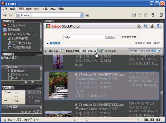Select the 内容 content panel tab
166x123 pixels.
click(x=49, y=21)
